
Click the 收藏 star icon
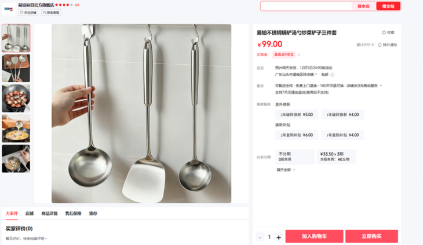[x=384, y=32]
